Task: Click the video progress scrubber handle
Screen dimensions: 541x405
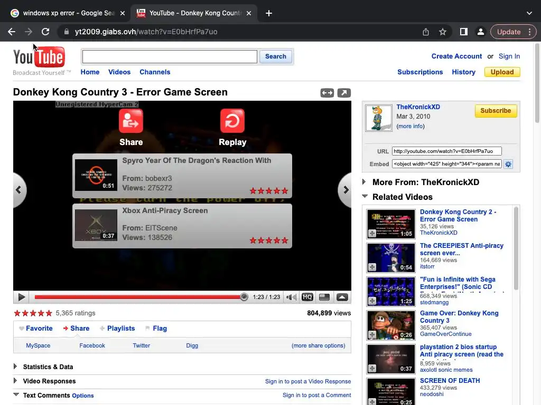Action: coord(244,297)
